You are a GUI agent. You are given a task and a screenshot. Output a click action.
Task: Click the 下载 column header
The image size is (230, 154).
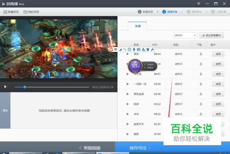[199, 45]
